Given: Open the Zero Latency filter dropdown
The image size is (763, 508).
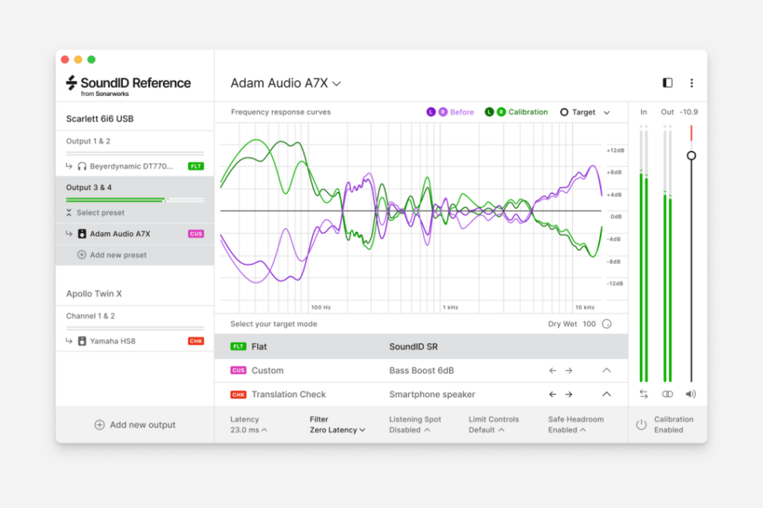Looking at the screenshot, I should click(x=338, y=430).
